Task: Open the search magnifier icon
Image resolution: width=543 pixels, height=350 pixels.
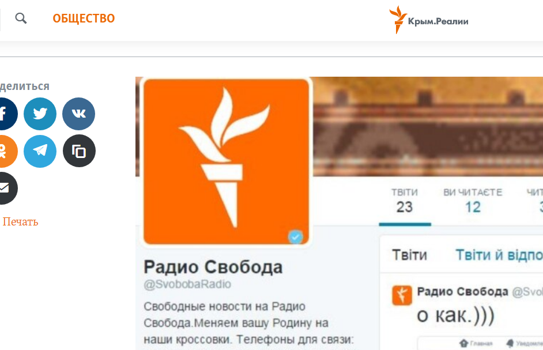Action: 21,18
